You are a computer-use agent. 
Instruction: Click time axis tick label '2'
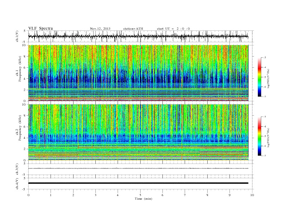coord(73,195)
